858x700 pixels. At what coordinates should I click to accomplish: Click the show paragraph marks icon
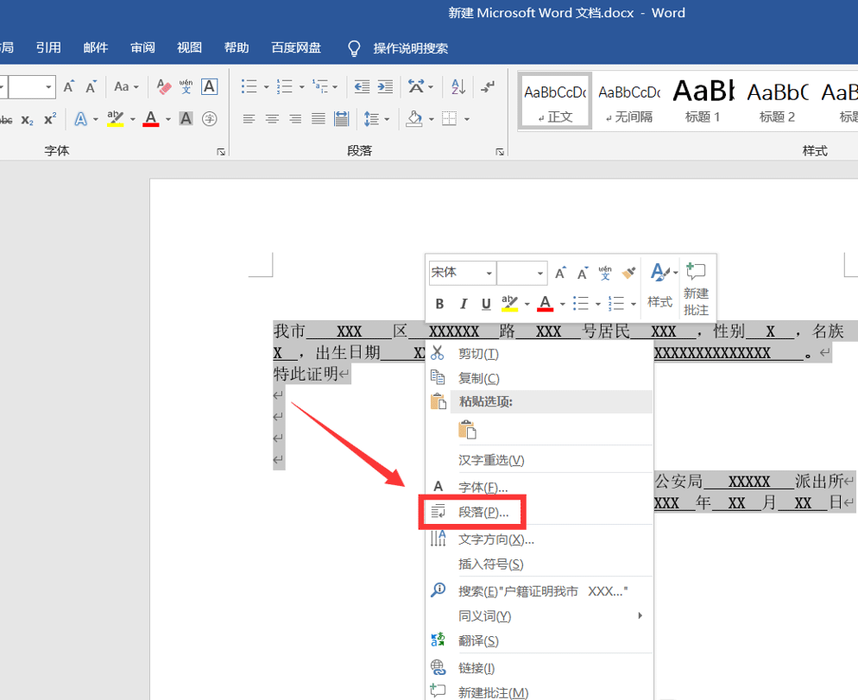(488, 87)
